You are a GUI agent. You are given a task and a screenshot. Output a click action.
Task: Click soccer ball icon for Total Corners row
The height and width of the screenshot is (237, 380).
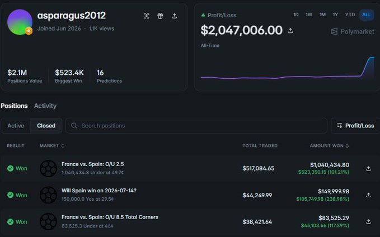(x=48, y=221)
